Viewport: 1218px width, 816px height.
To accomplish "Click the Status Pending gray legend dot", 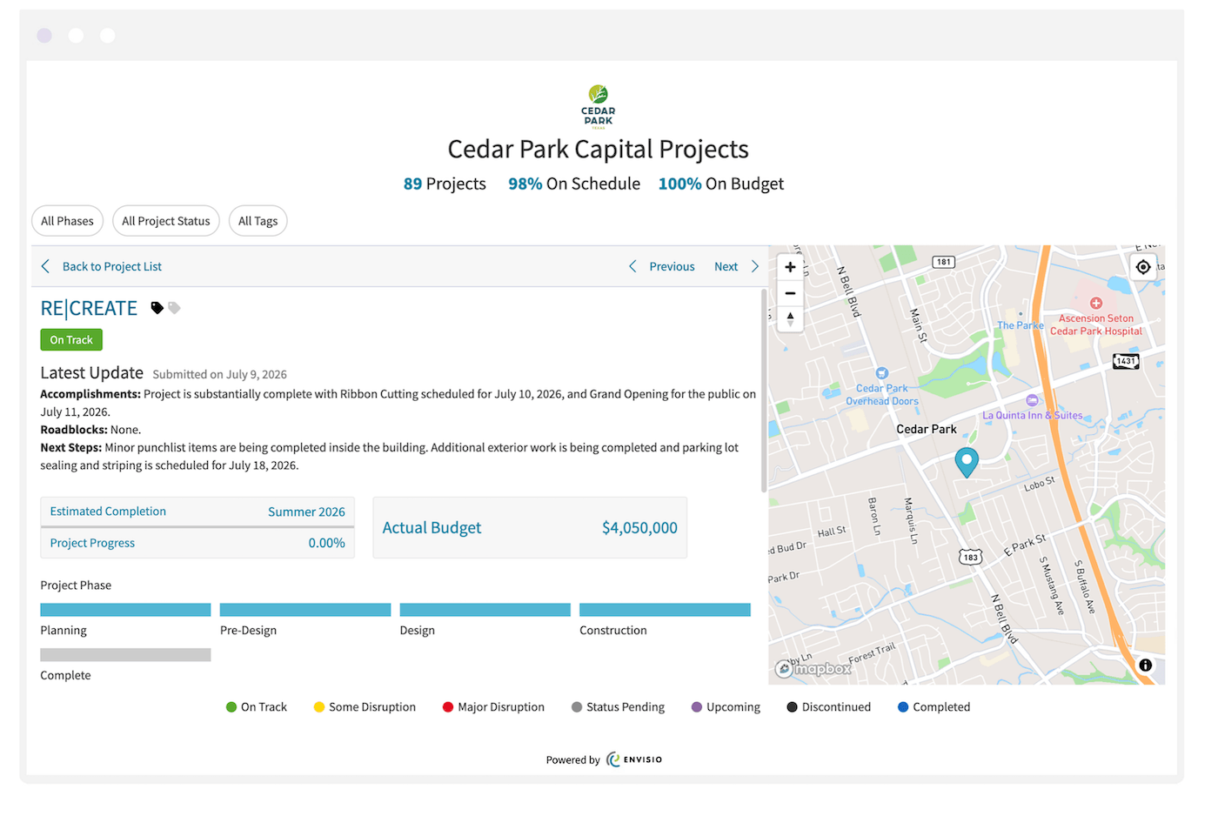I will (x=577, y=707).
